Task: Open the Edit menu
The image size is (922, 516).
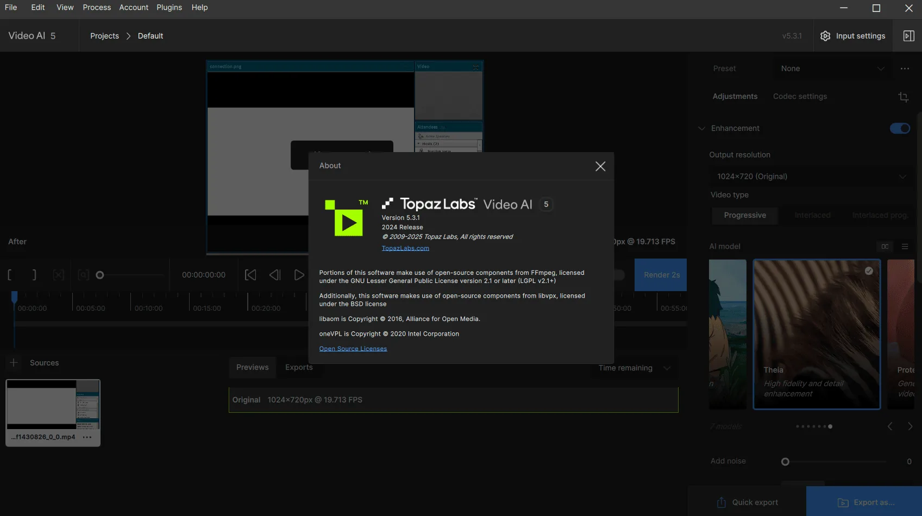Action: [x=38, y=8]
